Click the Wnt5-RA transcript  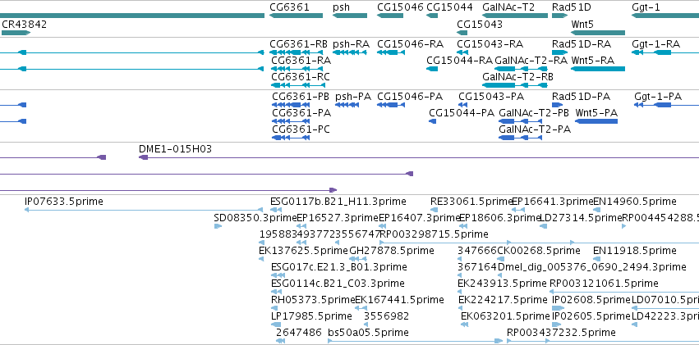point(598,69)
